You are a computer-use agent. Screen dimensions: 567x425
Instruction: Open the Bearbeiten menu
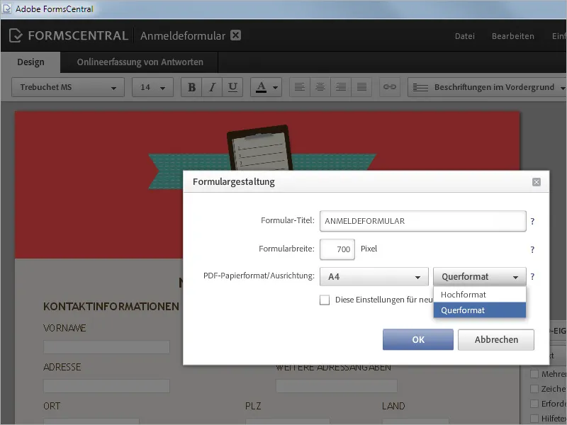point(513,35)
